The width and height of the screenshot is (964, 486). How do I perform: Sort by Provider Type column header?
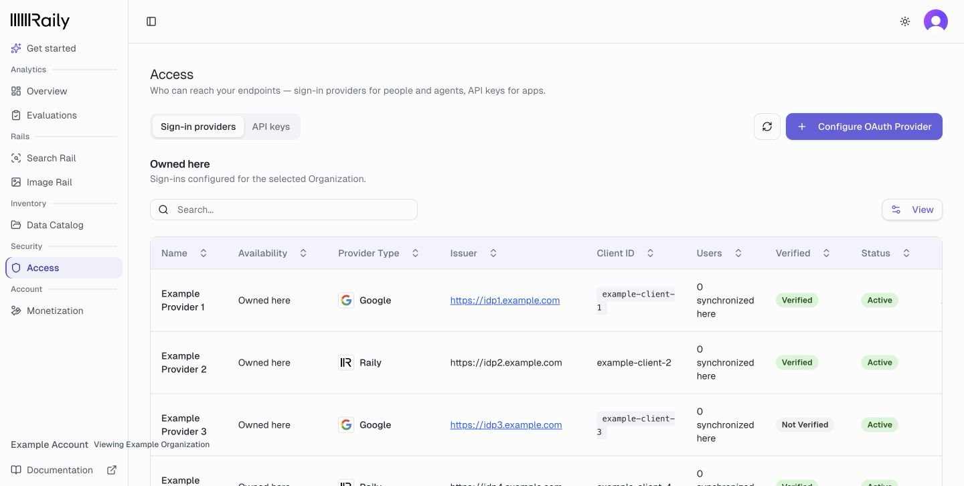[x=378, y=253]
